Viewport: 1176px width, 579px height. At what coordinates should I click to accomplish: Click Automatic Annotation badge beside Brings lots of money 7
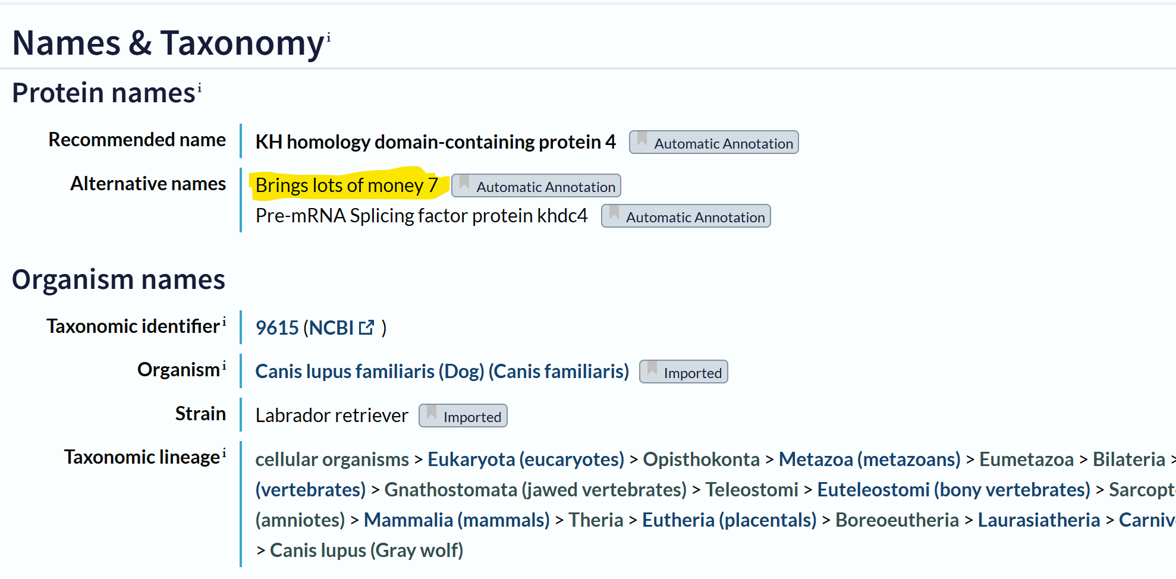pyautogui.click(x=536, y=186)
